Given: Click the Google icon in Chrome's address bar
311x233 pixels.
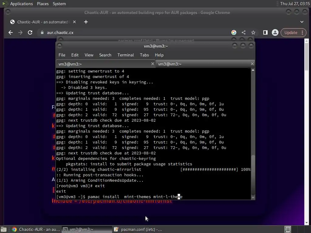Looking at the screenshot, I should 234,32.
